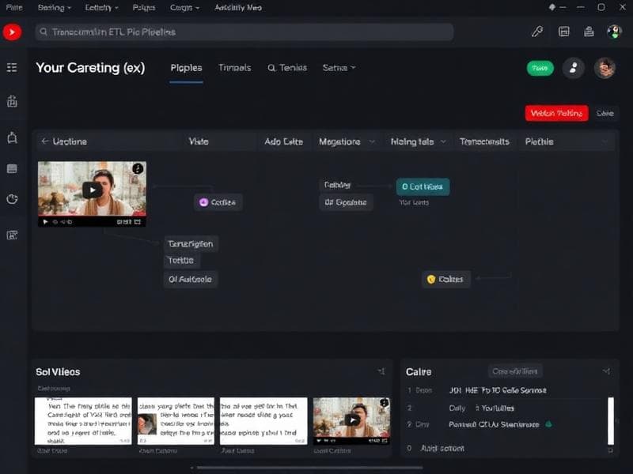Screen dimensions: 633x474
Task: Expand the Setna dropdown tab
Action: point(339,68)
